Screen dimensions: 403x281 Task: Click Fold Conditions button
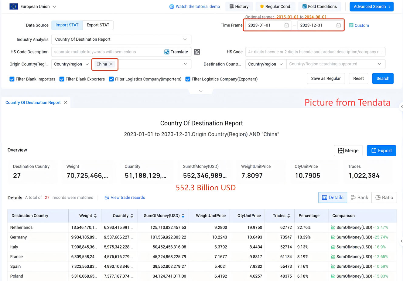[319, 6]
